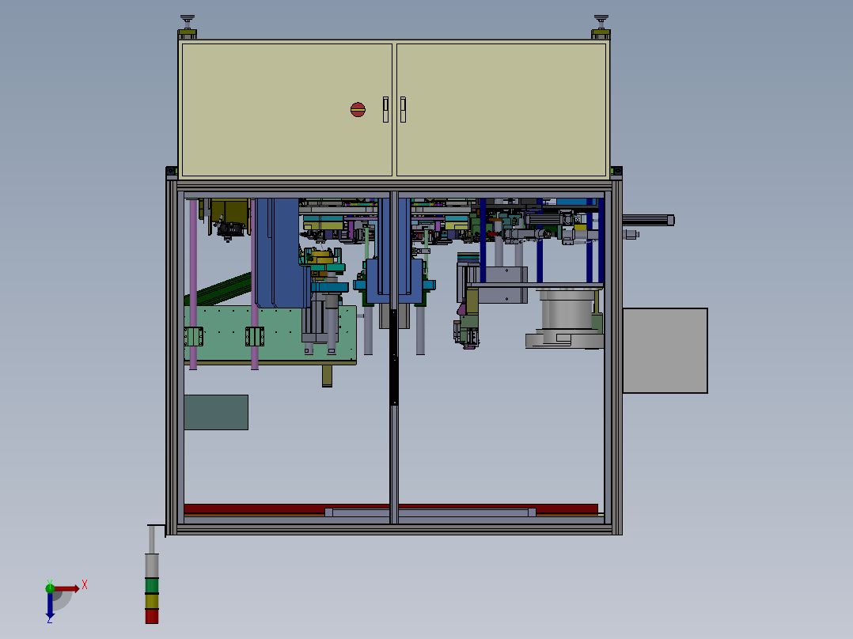Select the right beige cabinet door panel
This screenshot has width=853, height=639.
[502, 110]
